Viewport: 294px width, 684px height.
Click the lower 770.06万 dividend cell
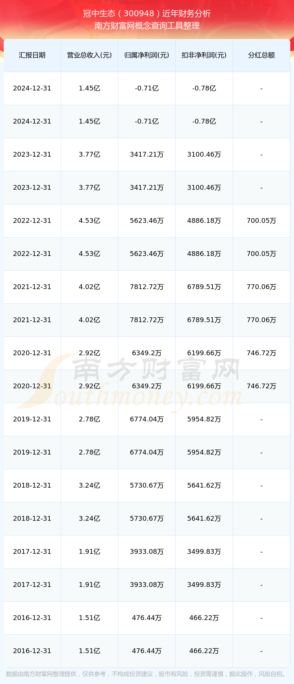(261, 320)
